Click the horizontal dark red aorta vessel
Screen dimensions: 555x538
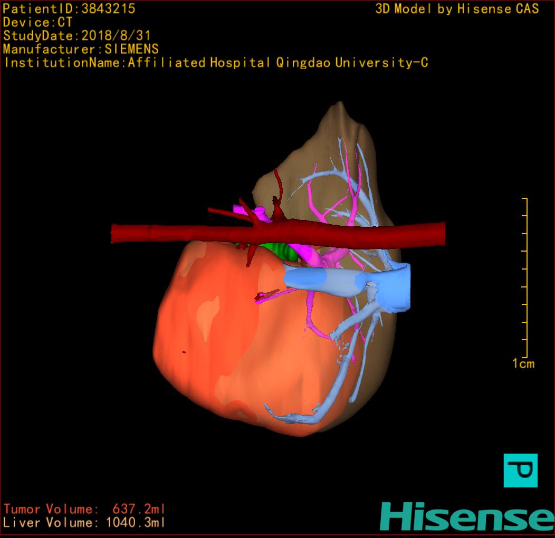pyautogui.click(x=278, y=234)
